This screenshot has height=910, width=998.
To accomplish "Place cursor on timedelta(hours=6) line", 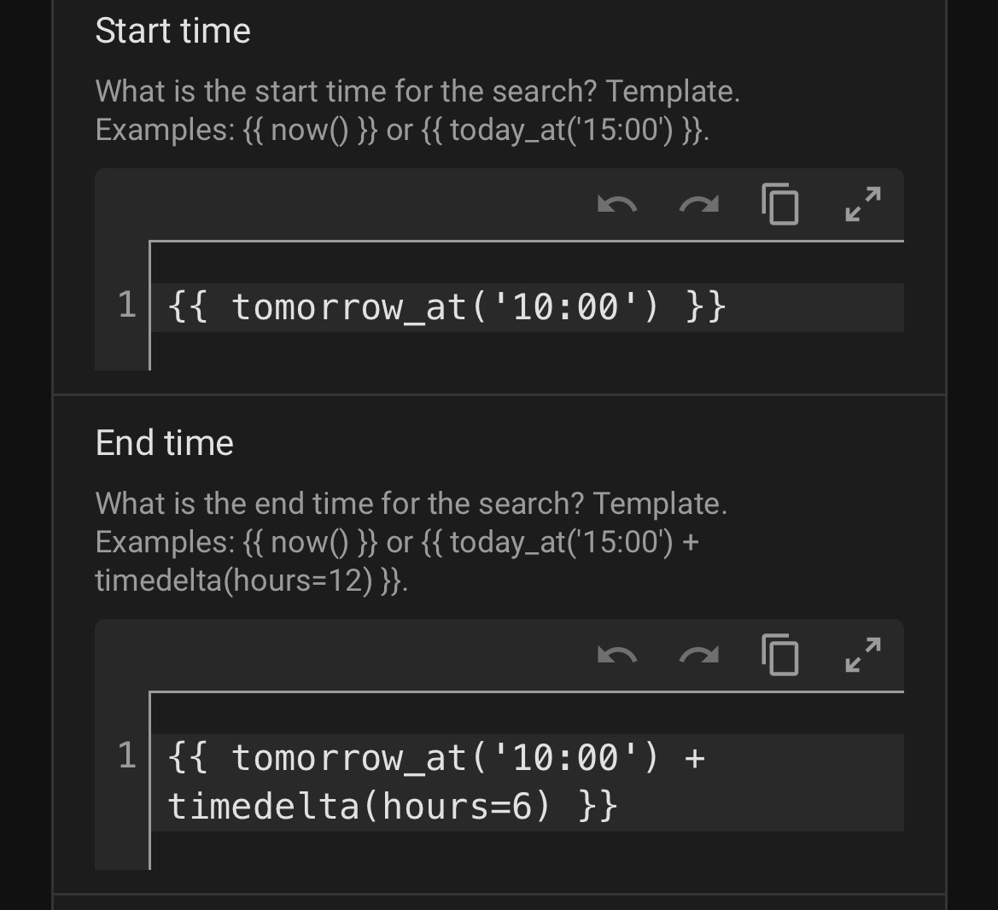I will 392,806.
